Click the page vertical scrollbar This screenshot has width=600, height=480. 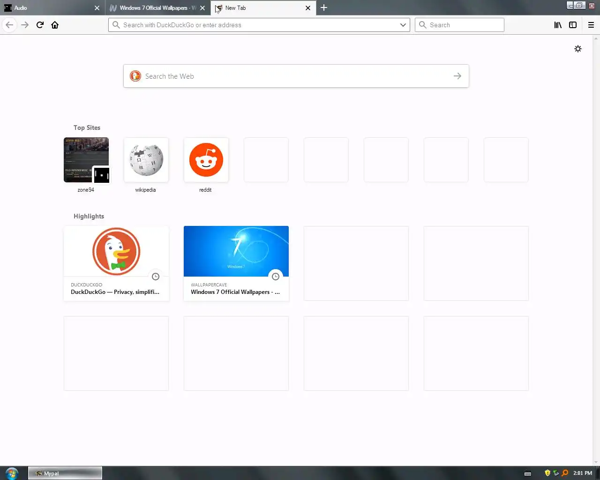point(596,250)
